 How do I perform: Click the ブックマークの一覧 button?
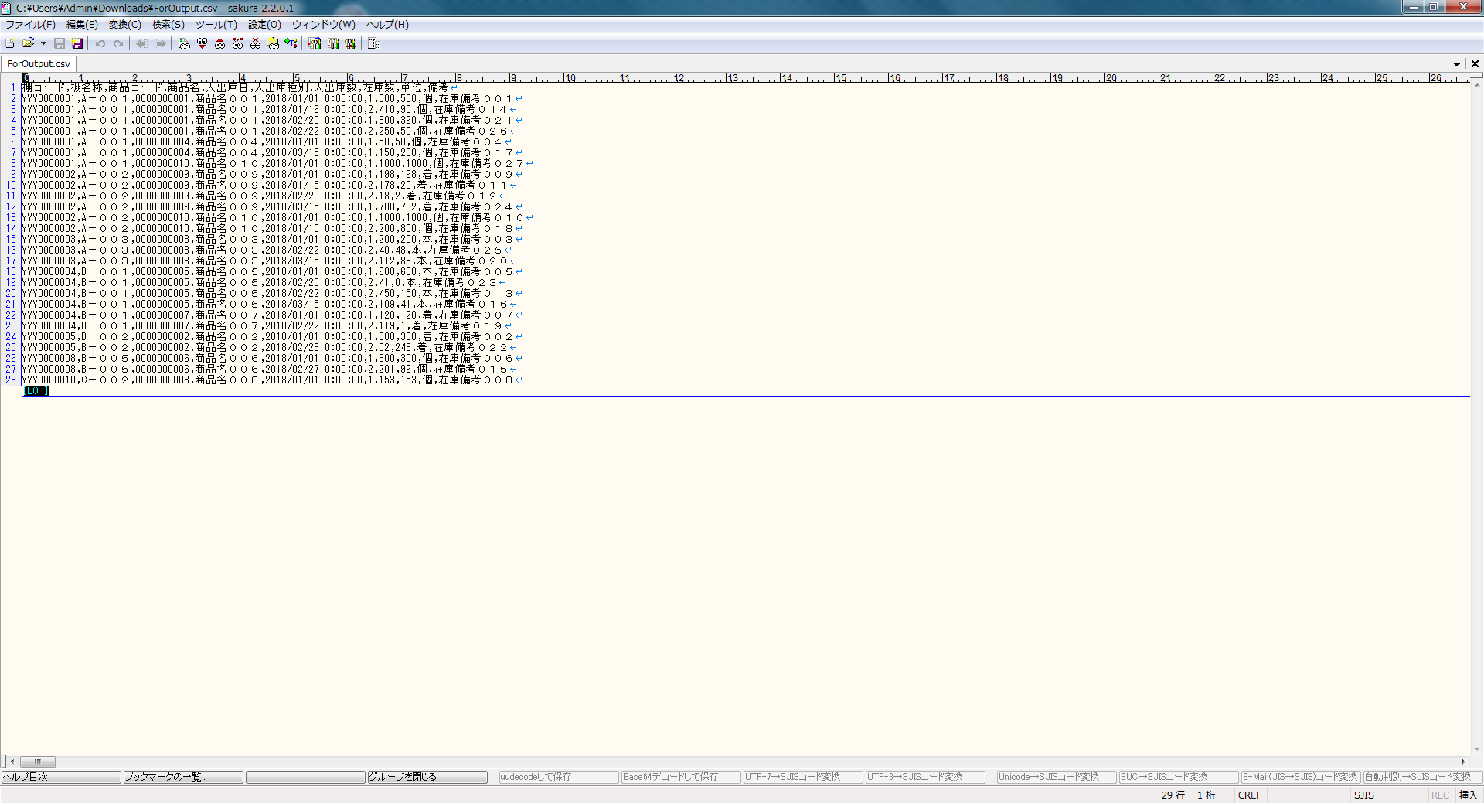(183, 777)
